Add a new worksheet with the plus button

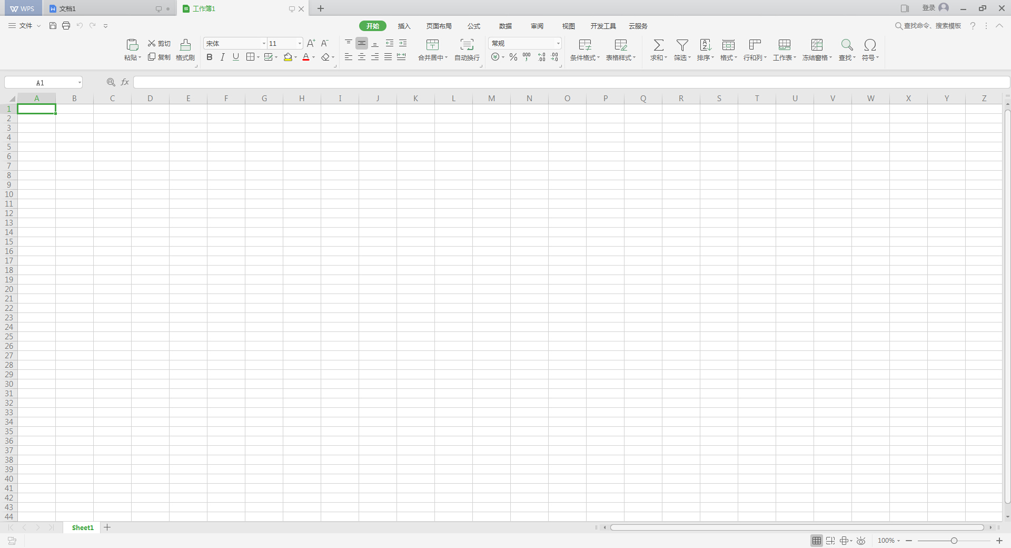[x=107, y=527]
